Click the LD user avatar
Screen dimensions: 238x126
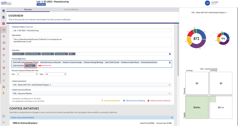(x=207, y=3)
